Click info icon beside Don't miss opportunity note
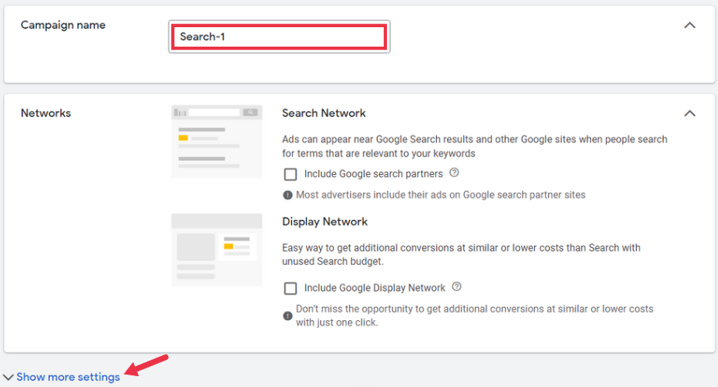This screenshot has height=387, width=718. click(287, 316)
